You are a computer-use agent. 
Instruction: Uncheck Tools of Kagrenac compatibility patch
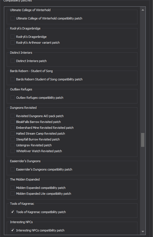point(13,212)
